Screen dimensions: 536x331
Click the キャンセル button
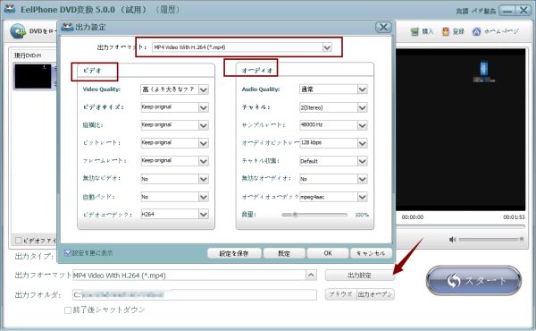click(371, 253)
